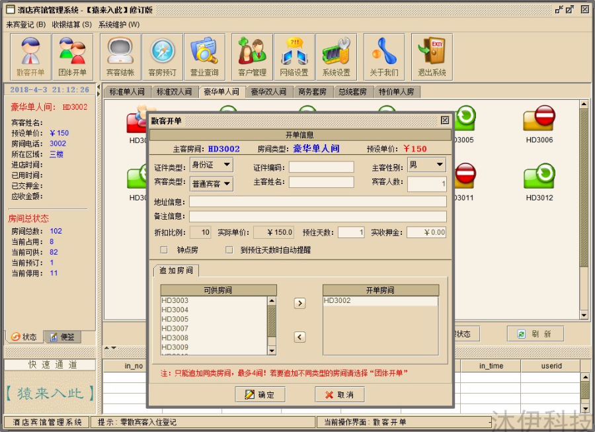
Task: Click the 确定 confirm button
Action: click(260, 395)
